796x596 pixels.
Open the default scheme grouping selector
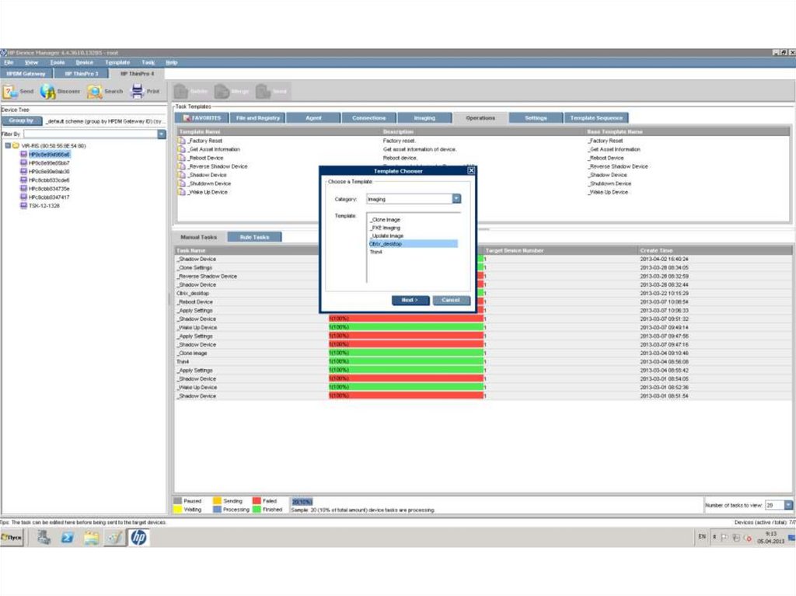[x=105, y=121]
